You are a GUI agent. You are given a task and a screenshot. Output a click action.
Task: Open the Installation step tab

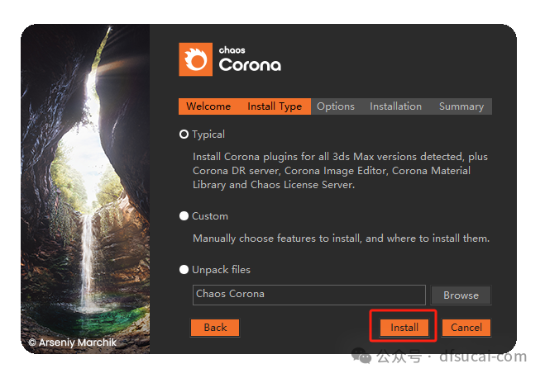(x=395, y=106)
